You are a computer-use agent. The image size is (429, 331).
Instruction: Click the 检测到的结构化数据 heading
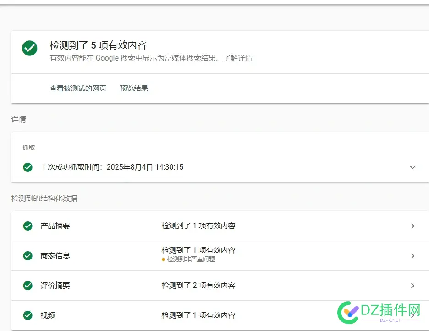[x=44, y=198]
